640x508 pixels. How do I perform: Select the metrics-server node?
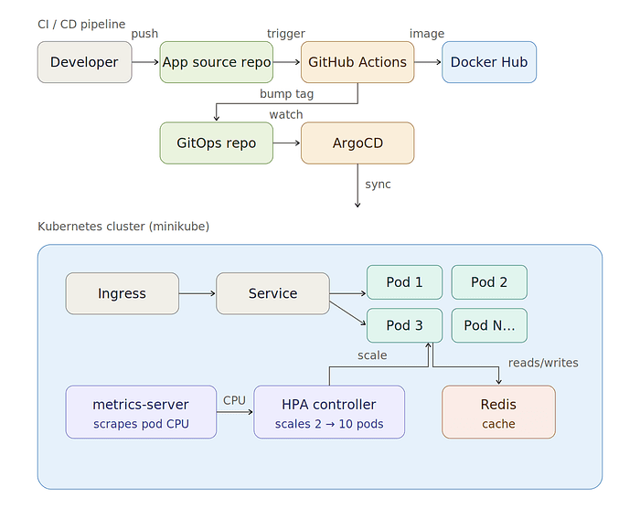[141, 412]
